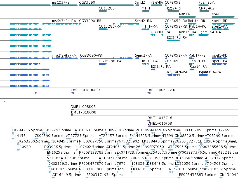Select EST AT27437.5prime label

[219, 158]
